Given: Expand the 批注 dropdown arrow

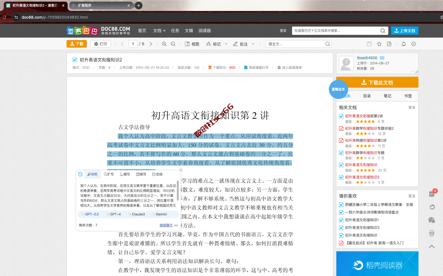Looking at the screenshot, I should click(253, 44).
